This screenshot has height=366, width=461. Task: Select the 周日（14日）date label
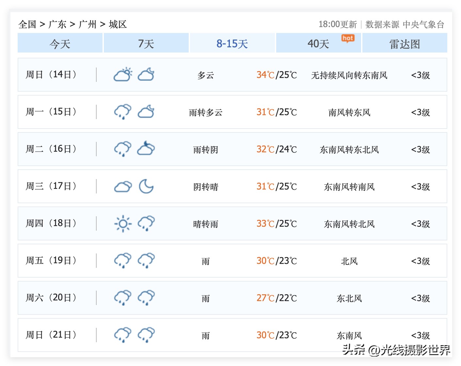[51, 75]
